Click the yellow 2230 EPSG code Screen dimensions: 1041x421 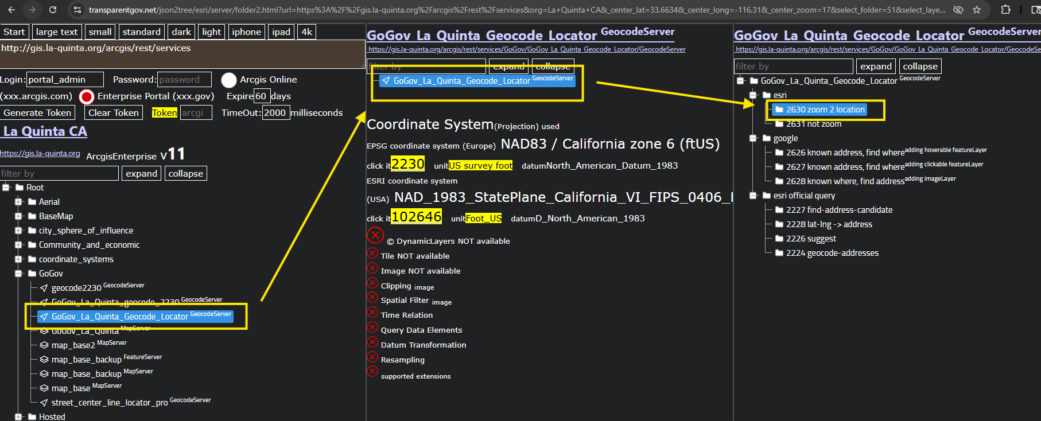(x=407, y=164)
